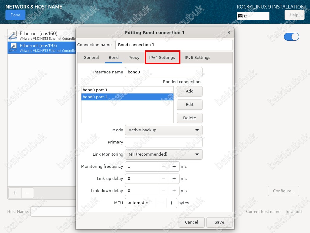This screenshot has width=310, height=233.
Task: Expand the Link Monitoring dropdown
Action: coord(163,154)
